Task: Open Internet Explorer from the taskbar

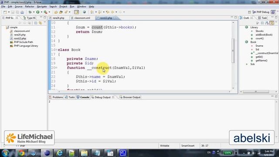Action: coord(59,153)
